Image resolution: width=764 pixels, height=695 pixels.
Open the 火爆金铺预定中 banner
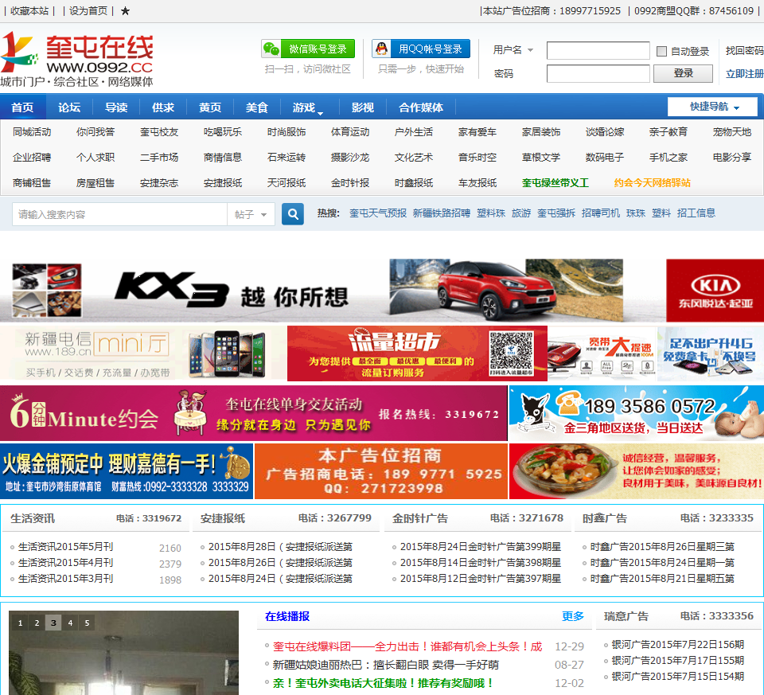click(x=127, y=470)
